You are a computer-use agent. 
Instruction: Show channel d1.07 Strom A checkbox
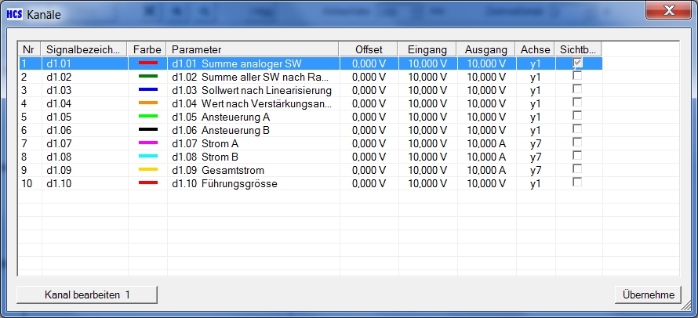577,143
